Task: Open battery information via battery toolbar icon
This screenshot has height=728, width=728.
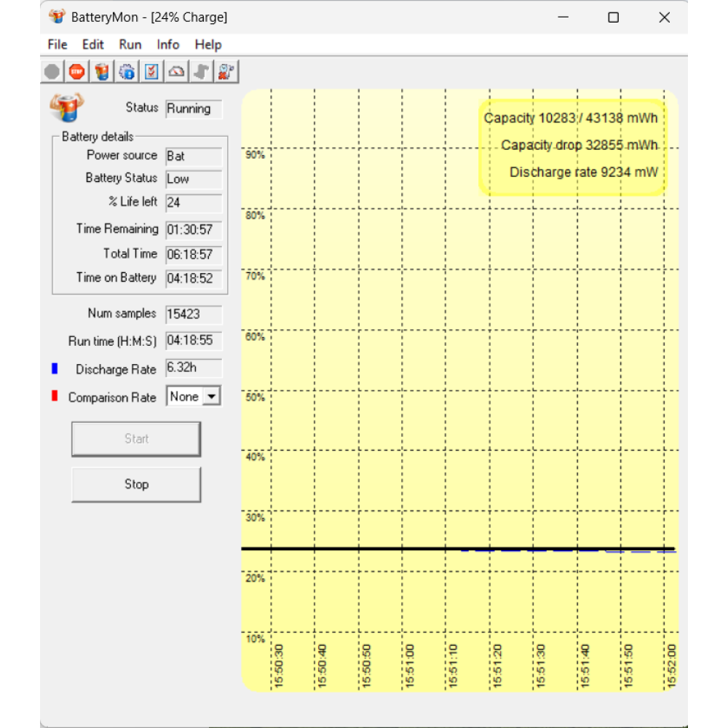Action: click(102, 71)
